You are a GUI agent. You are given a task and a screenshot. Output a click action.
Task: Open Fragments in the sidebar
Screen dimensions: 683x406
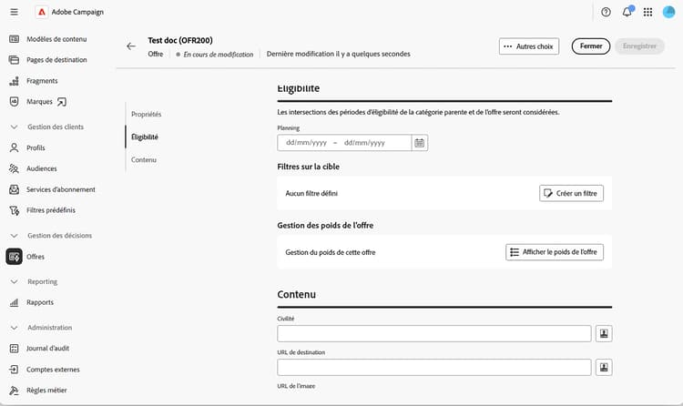click(42, 81)
